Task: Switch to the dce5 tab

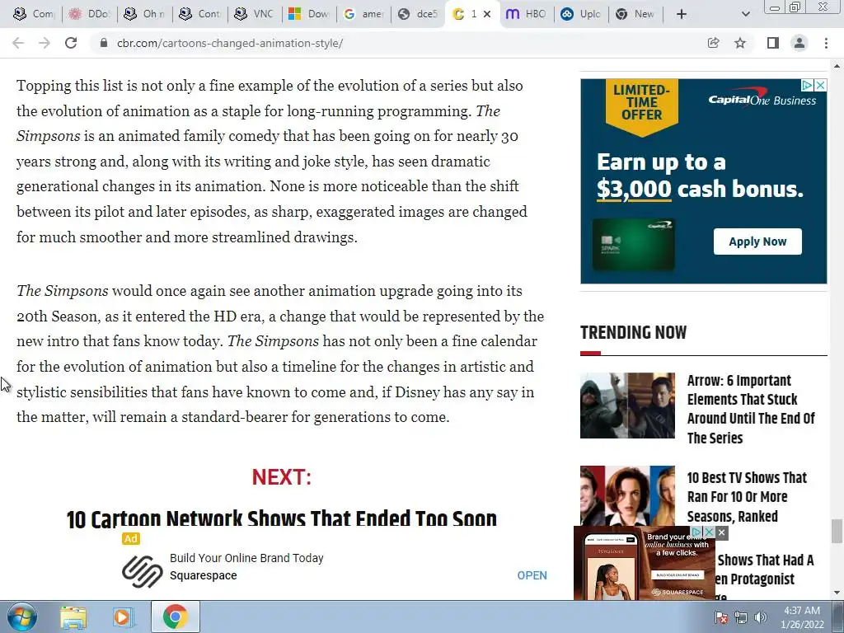Action: [x=418, y=14]
